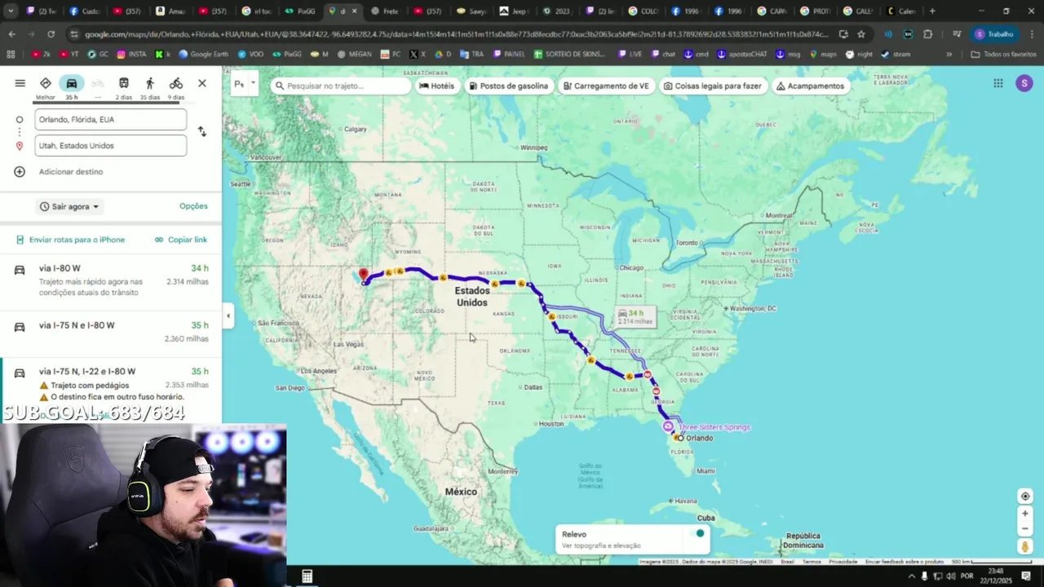
Task: Open the steam bookmark
Action: 896,55
